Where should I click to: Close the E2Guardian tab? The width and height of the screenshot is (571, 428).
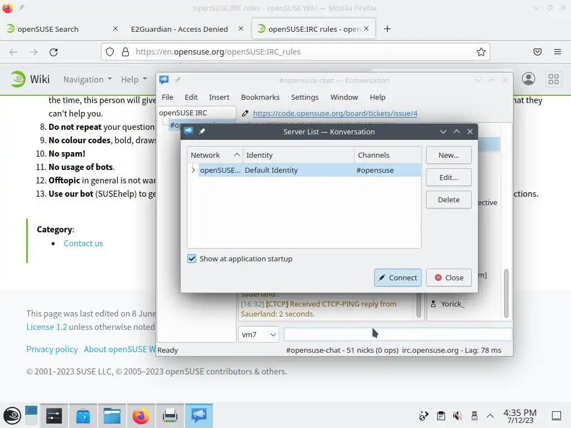(x=241, y=28)
